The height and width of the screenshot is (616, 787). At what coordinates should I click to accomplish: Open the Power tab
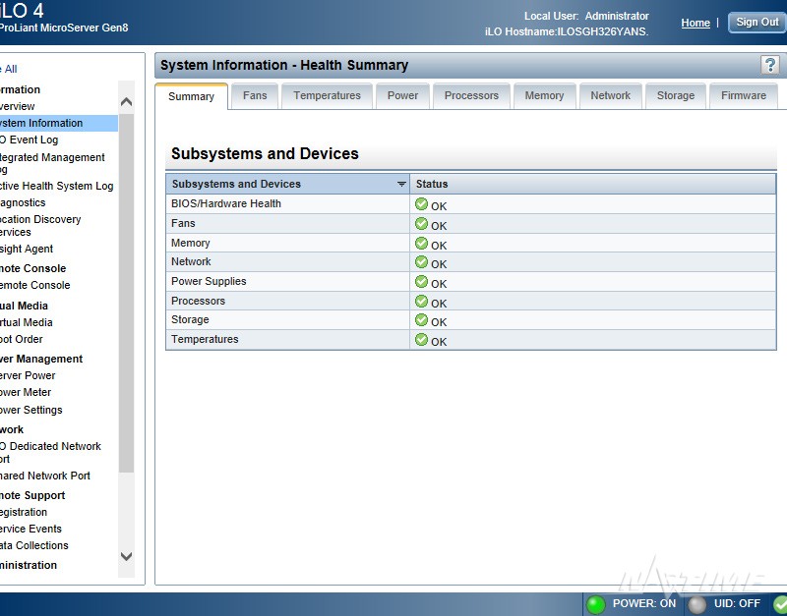pyautogui.click(x=402, y=95)
